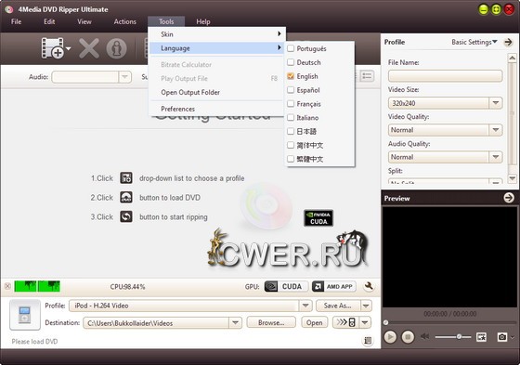The height and width of the screenshot is (365, 520).
Task: Toggle the English language checkbox
Action: click(x=291, y=76)
